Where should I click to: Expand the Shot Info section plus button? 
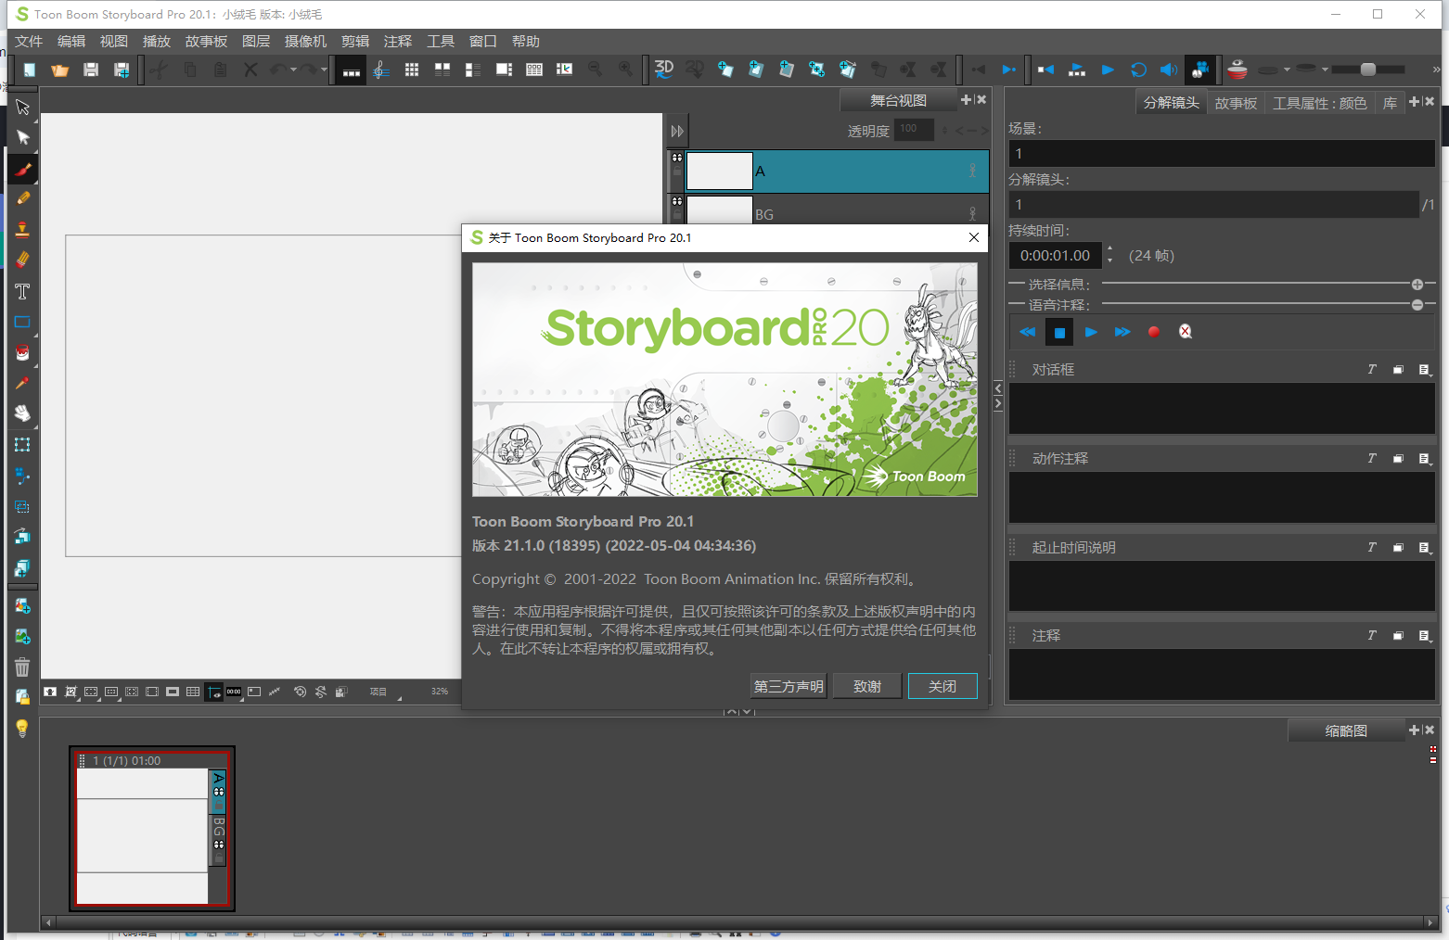pyautogui.click(x=1417, y=285)
